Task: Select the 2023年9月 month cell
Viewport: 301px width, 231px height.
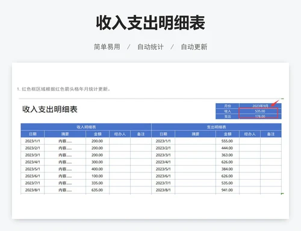Action: 260,106
